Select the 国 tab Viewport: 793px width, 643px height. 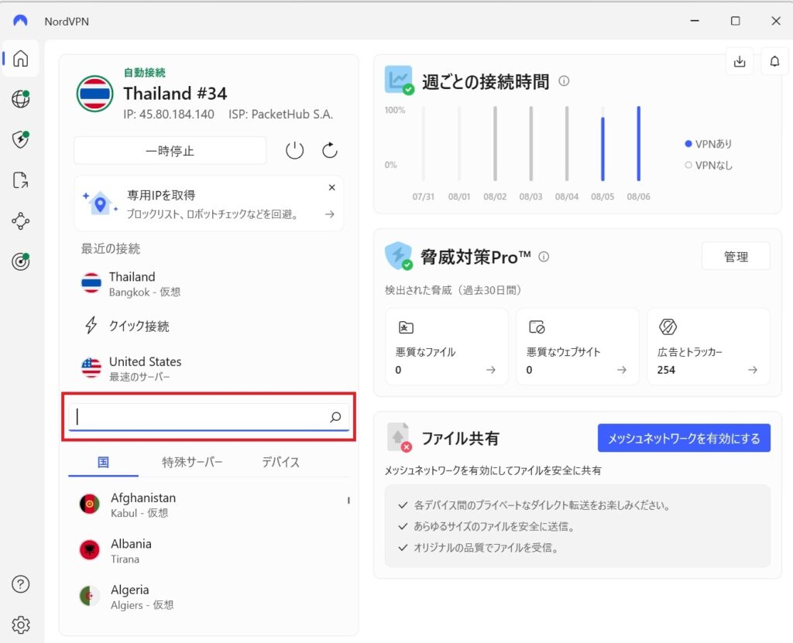point(103,462)
